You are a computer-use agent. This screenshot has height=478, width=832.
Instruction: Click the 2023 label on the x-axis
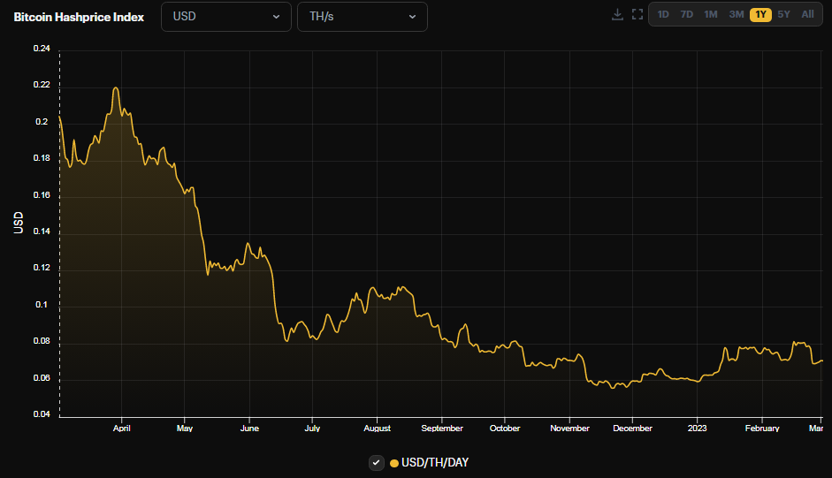point(697,429)
